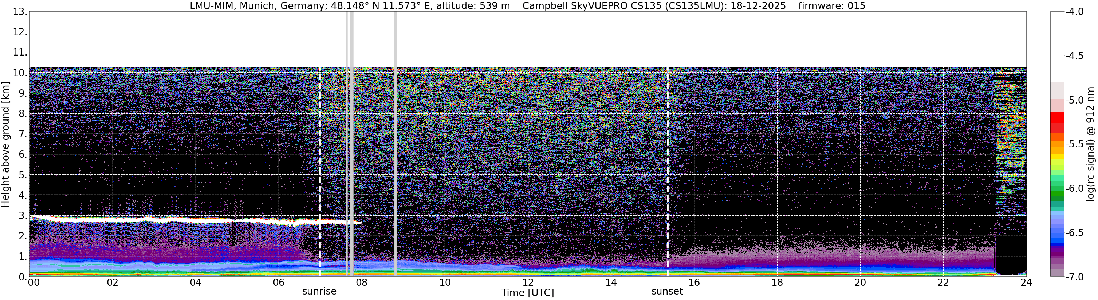
Task: Click the '9.' tick on the height axis
Action: (23, 93)
